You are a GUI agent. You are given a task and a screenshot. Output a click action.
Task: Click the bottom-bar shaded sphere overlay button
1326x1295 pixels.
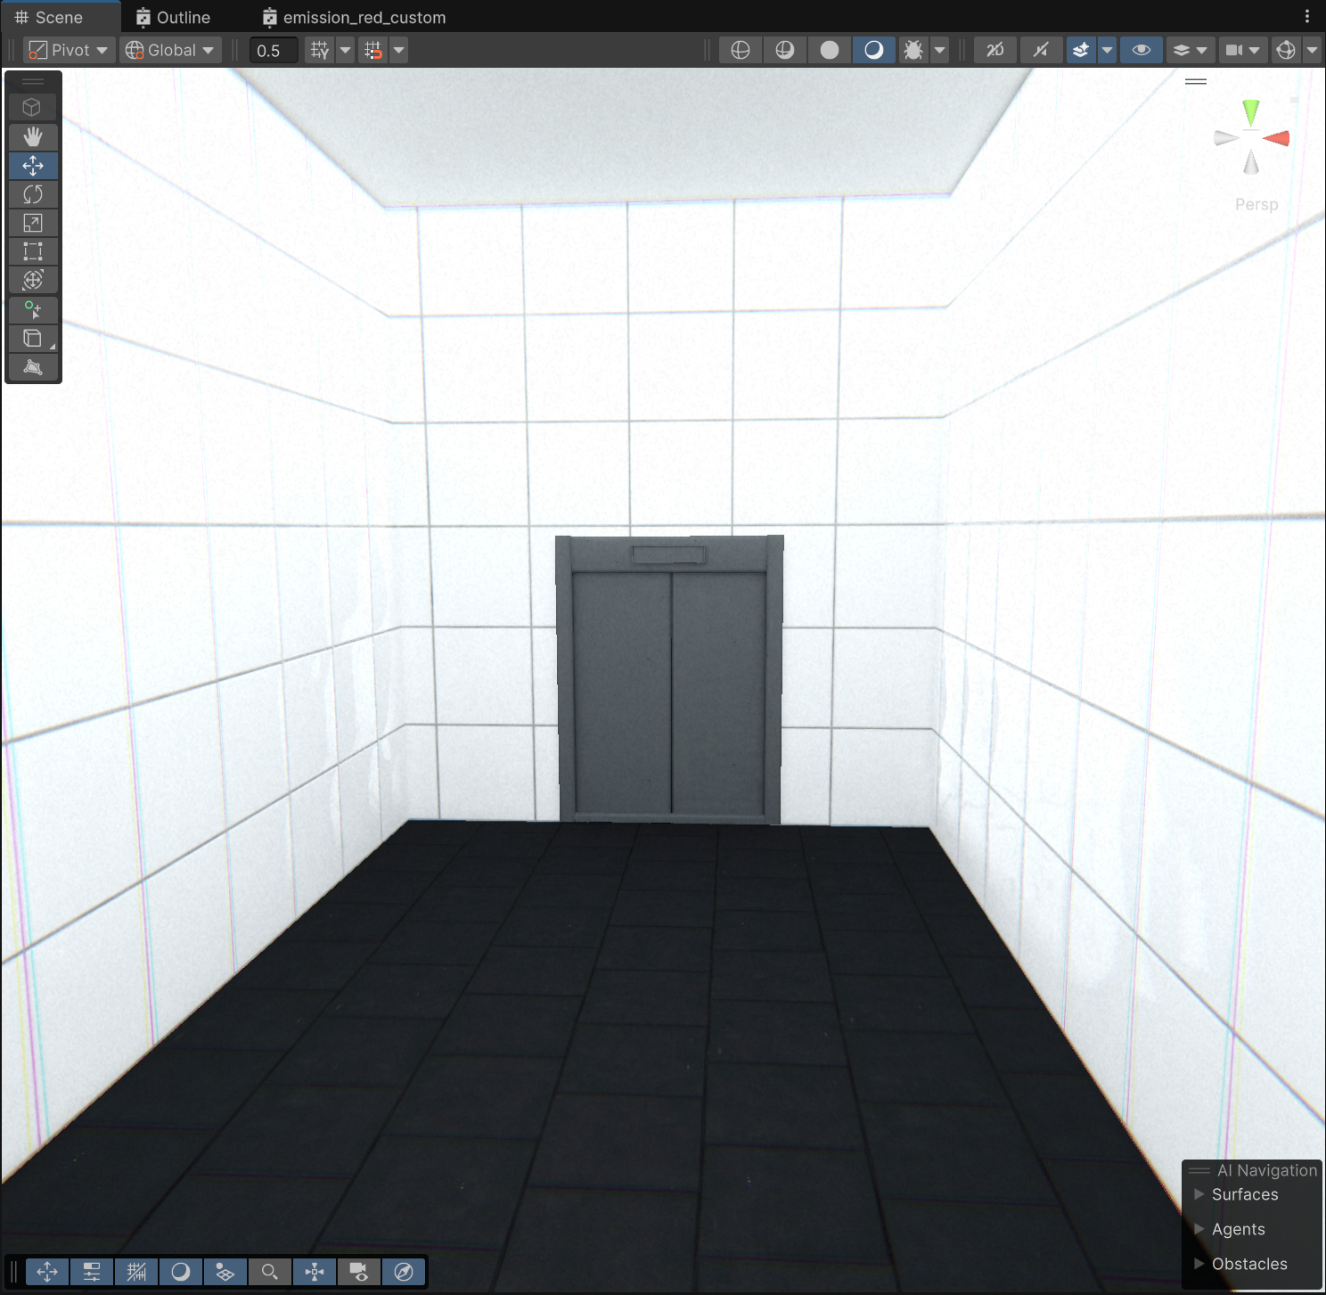point(181,1272)
